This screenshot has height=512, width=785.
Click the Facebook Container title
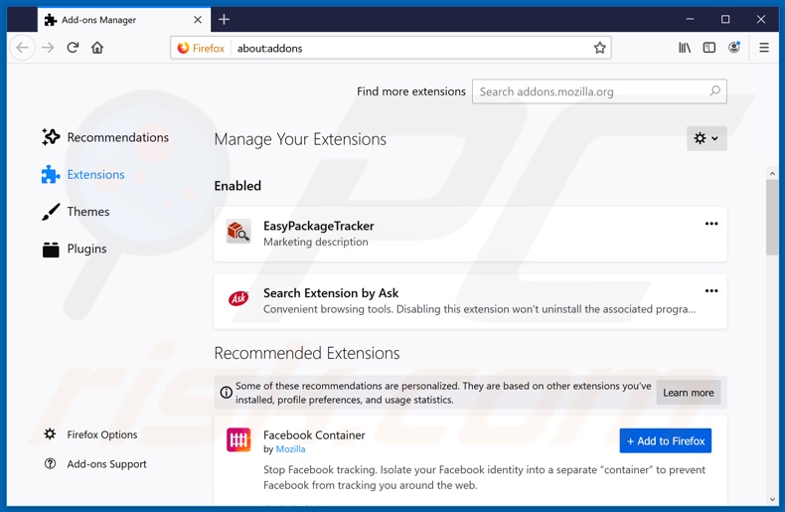(314, 434)
